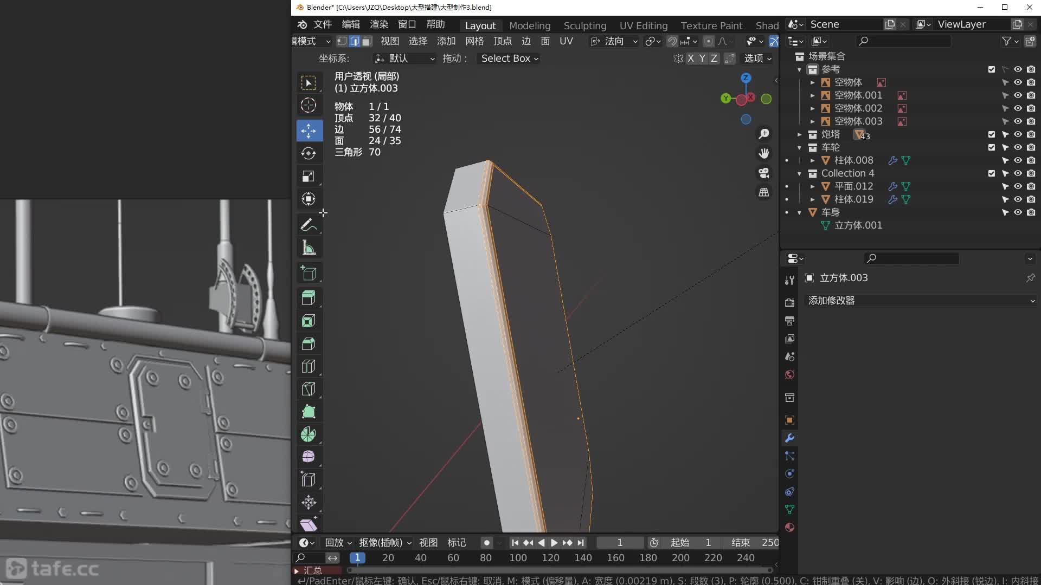Hide 柱体.008 with its eye icon

[1018, 160]
